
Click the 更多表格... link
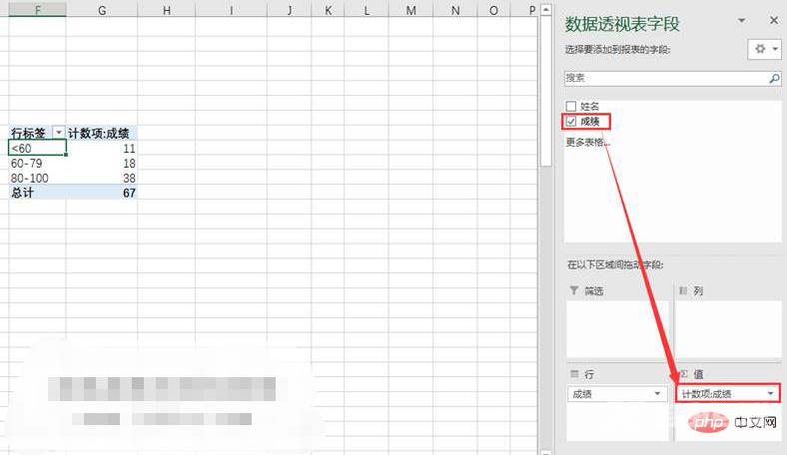tap(588, 142)
